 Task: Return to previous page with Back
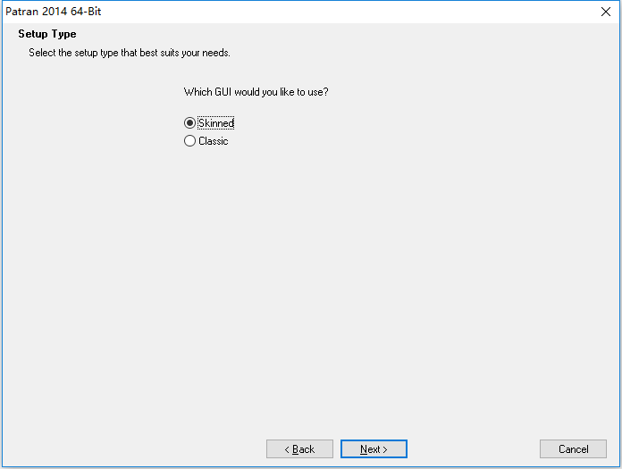point(299,448)
